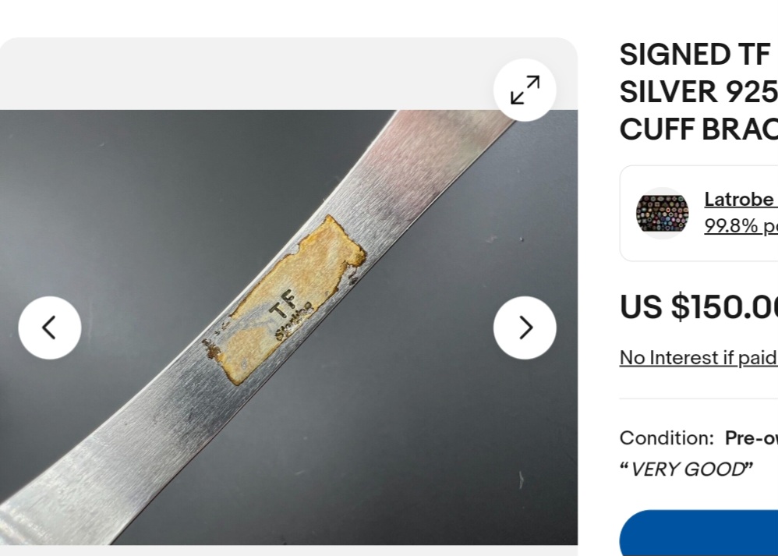The image size is (778, 556).
Task: Click the "VERY GOOD" condition note
Action: click(686, 469)
